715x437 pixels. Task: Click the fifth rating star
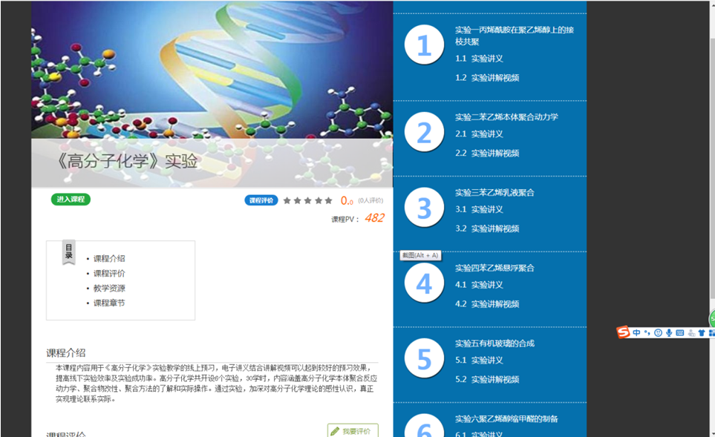(329, 200)
